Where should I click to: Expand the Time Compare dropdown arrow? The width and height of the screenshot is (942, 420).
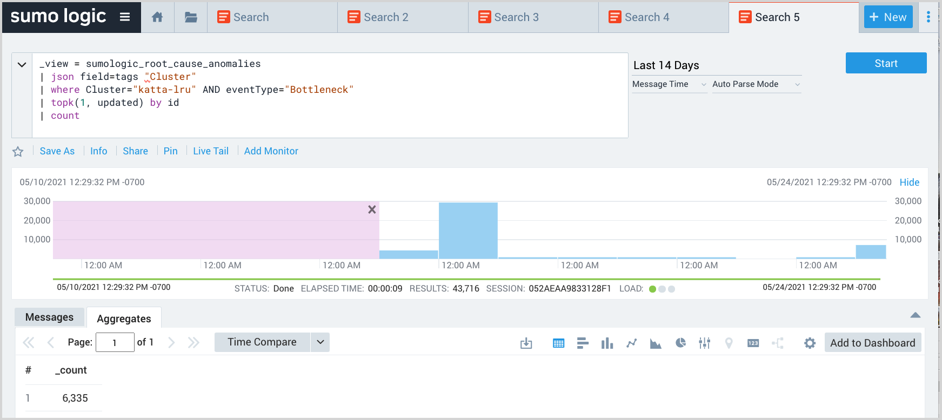[x=320, y=342]
